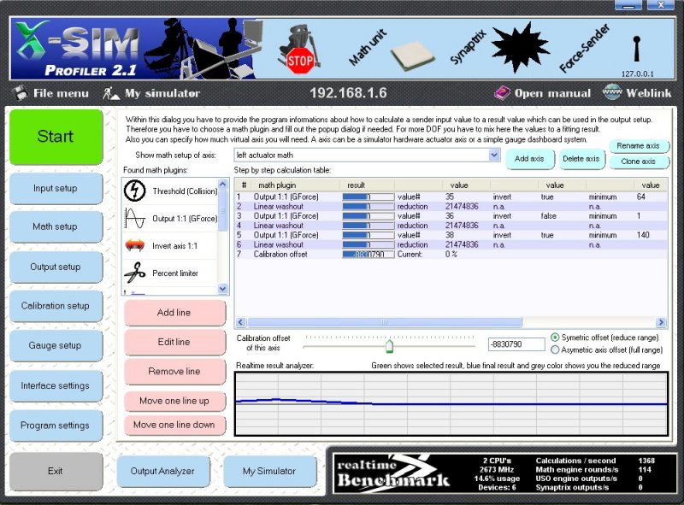Click the Synaptrix black starburst icon
684x505 pixels.
(520, 47)
